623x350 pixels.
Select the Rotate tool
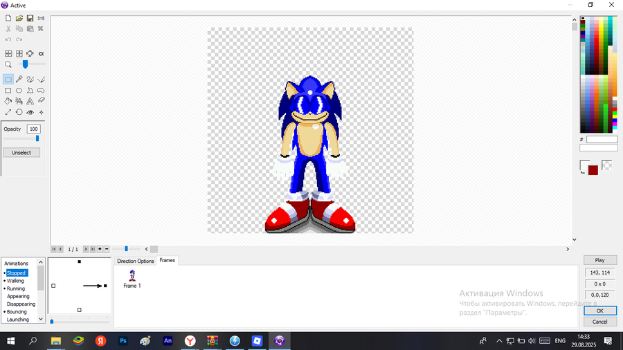[19, 112]
